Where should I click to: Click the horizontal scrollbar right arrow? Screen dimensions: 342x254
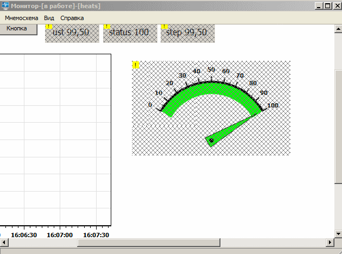pos(330,242)
